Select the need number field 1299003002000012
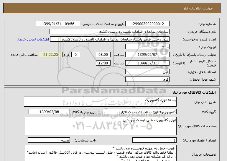 point(147,24)
